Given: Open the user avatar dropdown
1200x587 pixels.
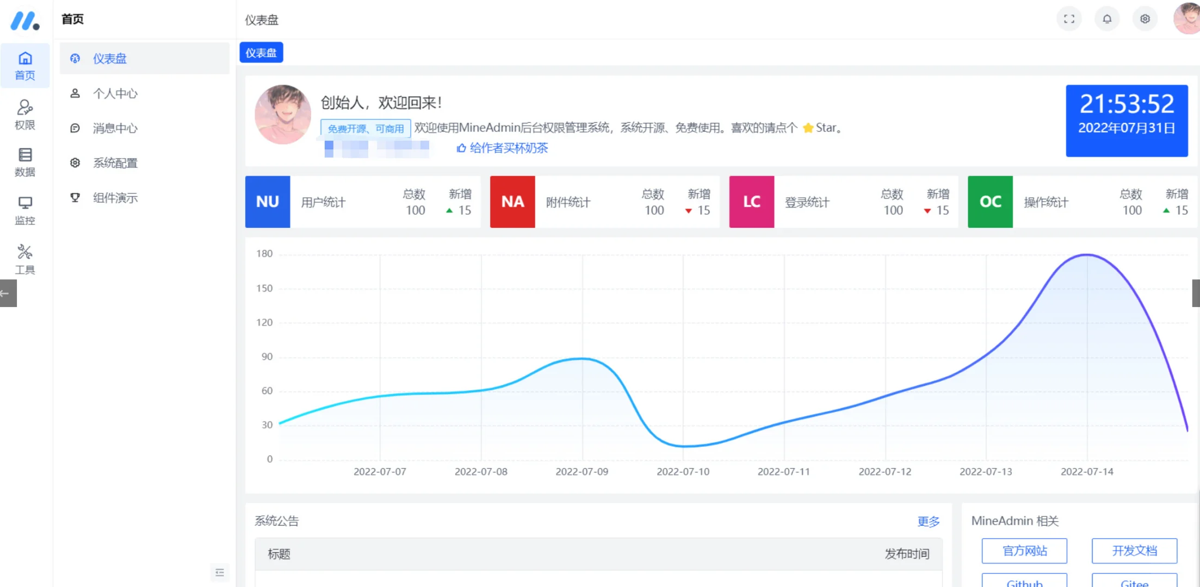Looking at the screenshot, I should pos(1186,18).
